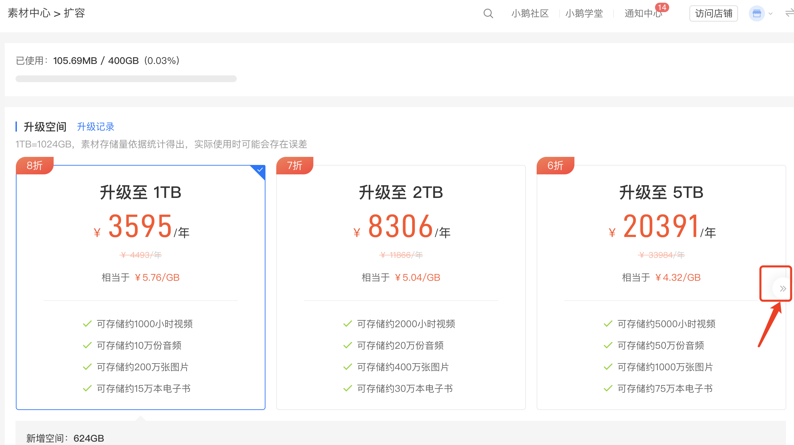Click ¥5.04/GB unit price text
Image resolution: width=794 pixels, height=445 pixels.
point(417,278)
